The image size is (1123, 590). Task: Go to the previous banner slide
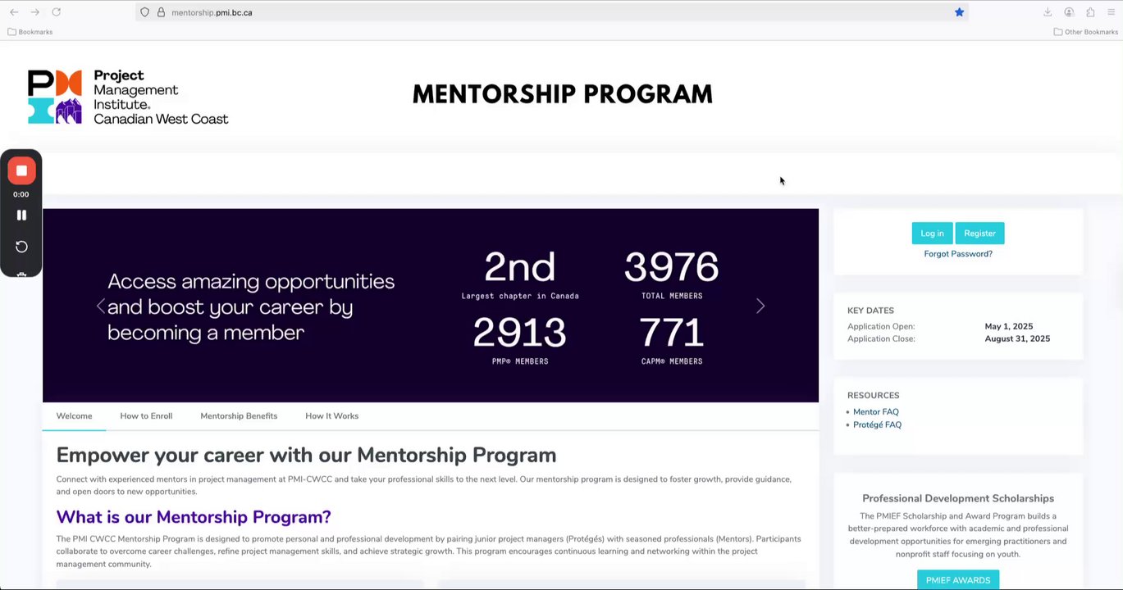[101, 306]
